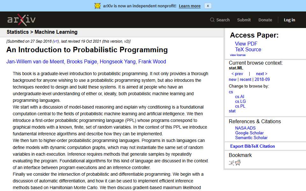
Task: Browse by cs.LG
Action: [x=240, y=102]
